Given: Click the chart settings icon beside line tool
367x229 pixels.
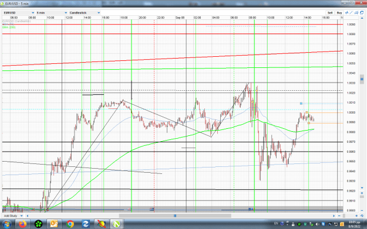Looking at the screenshot, I should [x=356, y=13].
